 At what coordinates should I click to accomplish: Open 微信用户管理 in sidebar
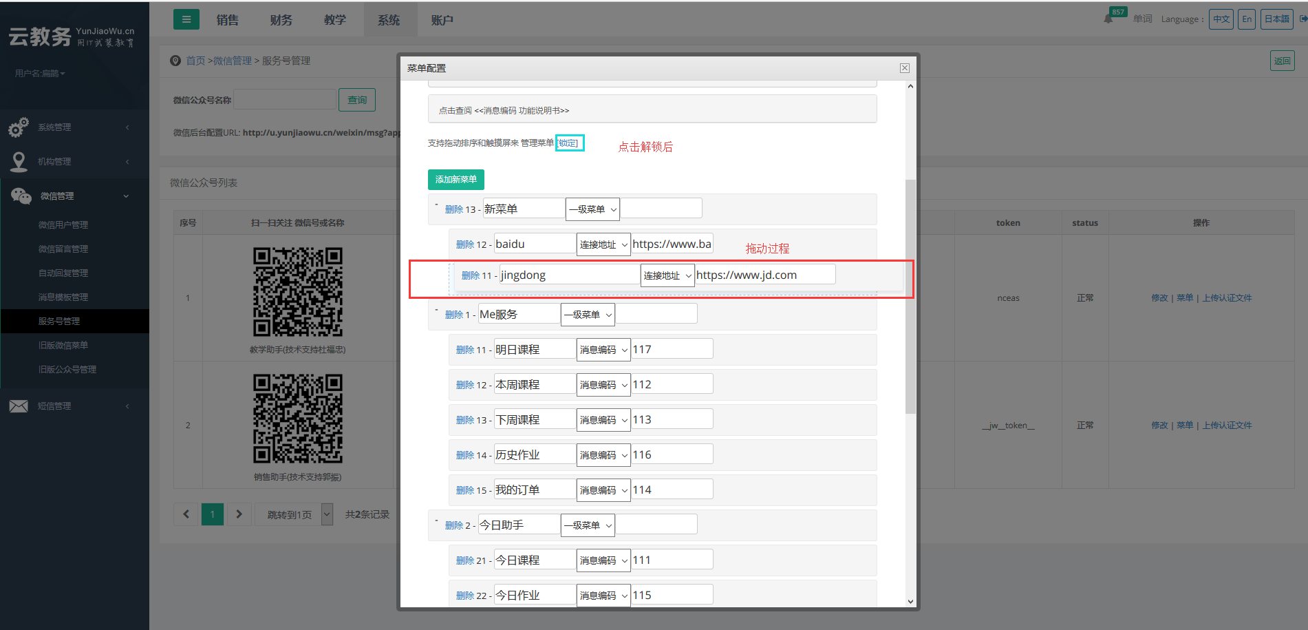pyautogui.click(x=63, y=225)
